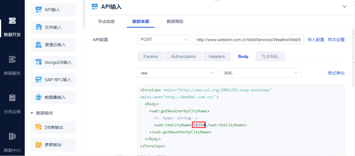Open the XML format dropdown
355x156 pixels.
(261, 73)
